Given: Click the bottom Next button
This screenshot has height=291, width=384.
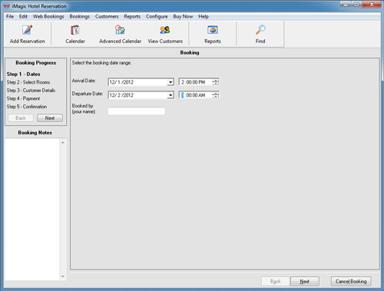Looking at the screenshot, I should tap(305, 281).
